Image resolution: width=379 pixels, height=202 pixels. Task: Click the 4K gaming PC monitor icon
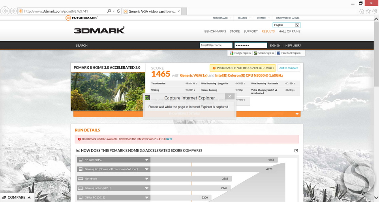pyautogui.click(x=81, y=160)
